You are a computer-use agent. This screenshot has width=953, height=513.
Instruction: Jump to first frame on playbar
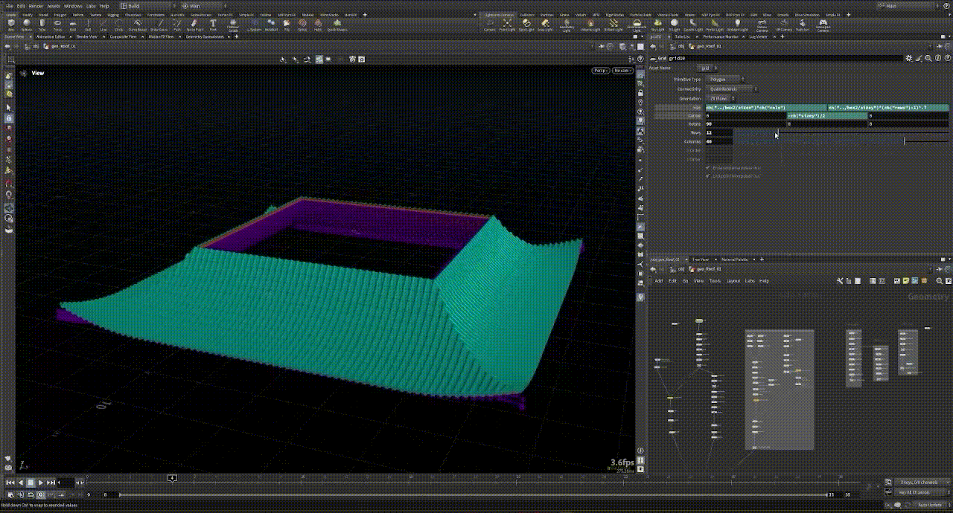[10, 483]
